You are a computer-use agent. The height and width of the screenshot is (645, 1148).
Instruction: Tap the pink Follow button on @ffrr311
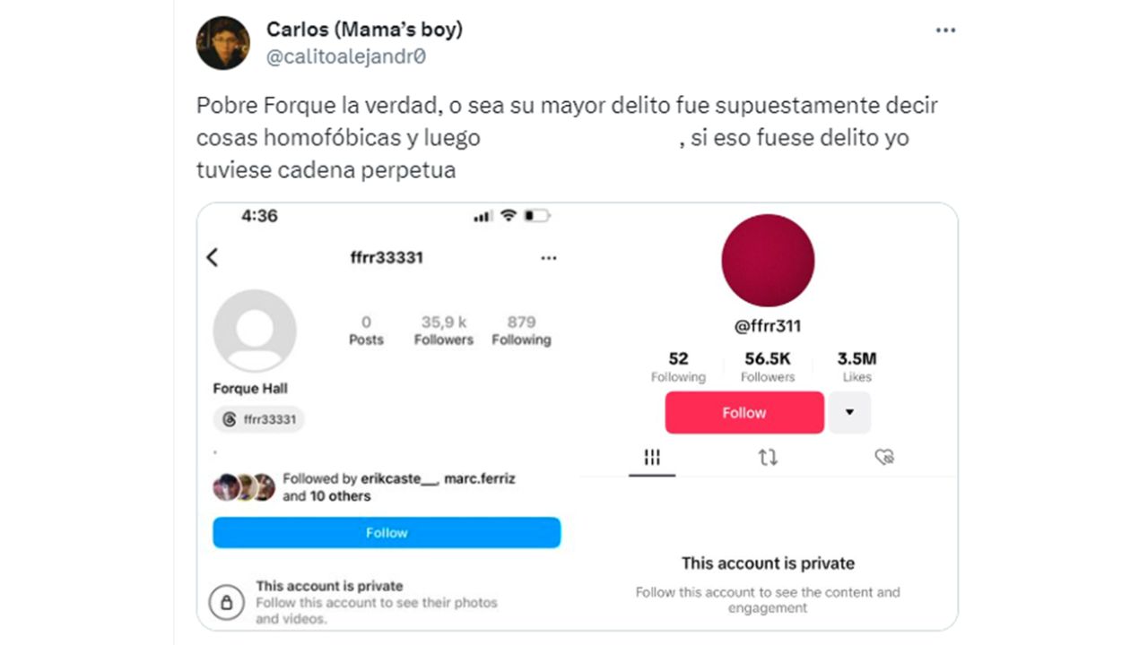click(744, 412)
